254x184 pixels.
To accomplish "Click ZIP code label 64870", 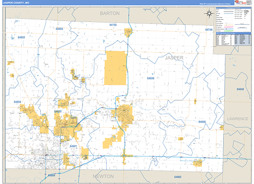I will pyautogui.click(x=58, y=111).
